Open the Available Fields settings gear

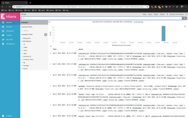coord(46,35)
